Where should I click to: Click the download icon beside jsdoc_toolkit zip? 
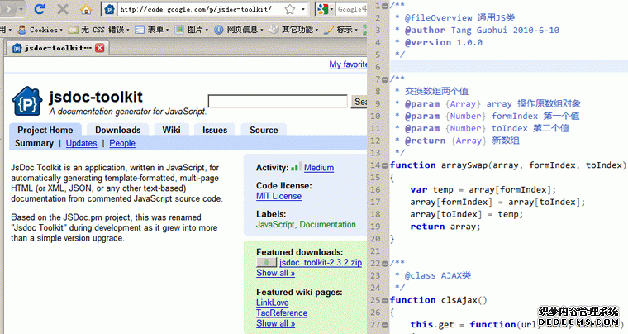[x=266, y=262]
